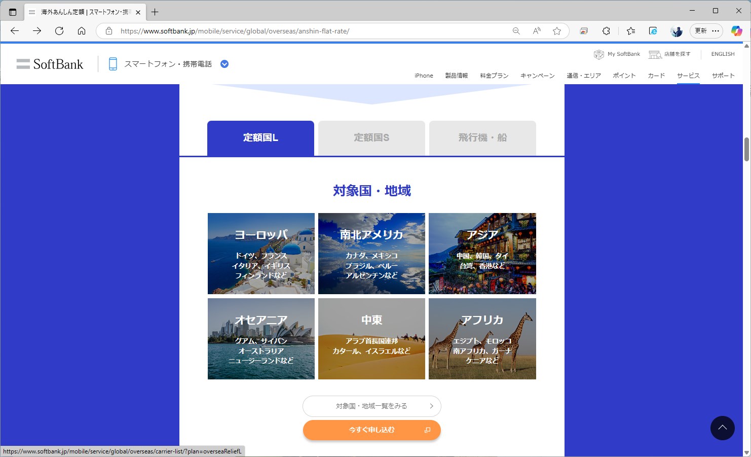This screenshot has width=751, height=457.
Task: Open the SoftBank logo homepage link
Action: click(x=50, y=63)
